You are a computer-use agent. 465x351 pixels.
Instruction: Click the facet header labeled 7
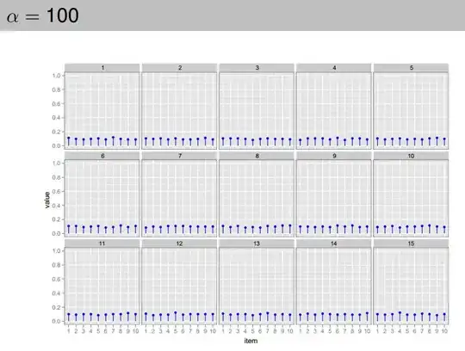coord(179,156)
